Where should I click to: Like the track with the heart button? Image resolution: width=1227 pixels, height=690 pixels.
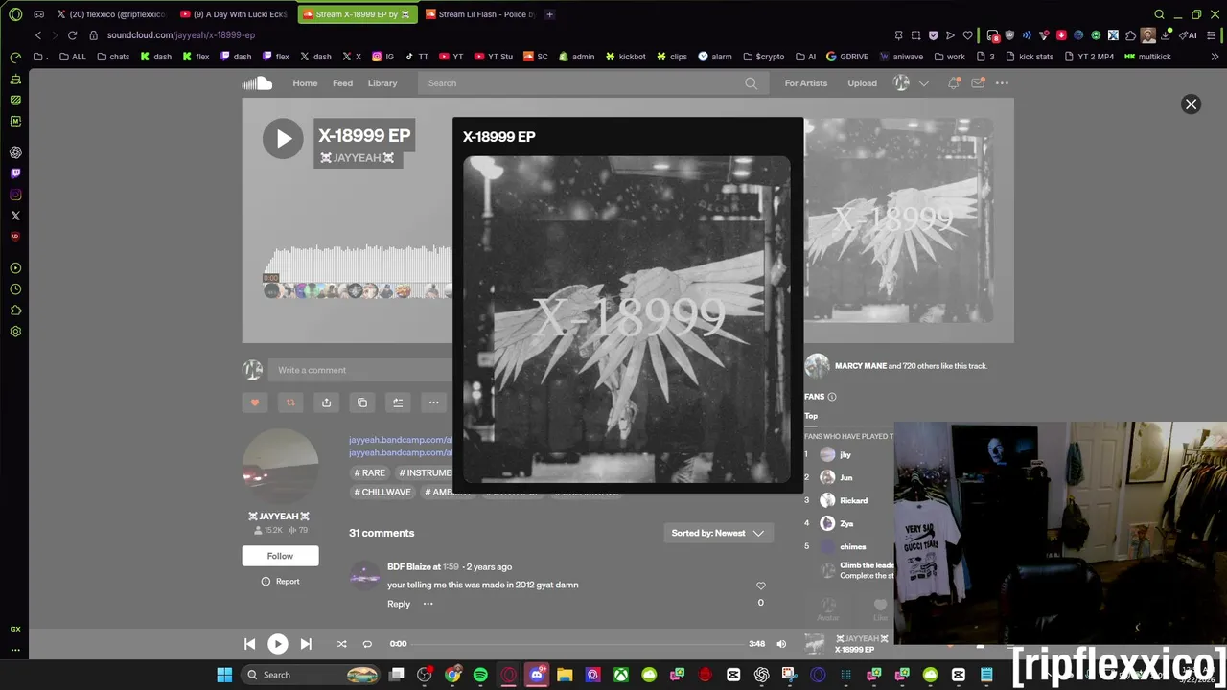(254, 402)
